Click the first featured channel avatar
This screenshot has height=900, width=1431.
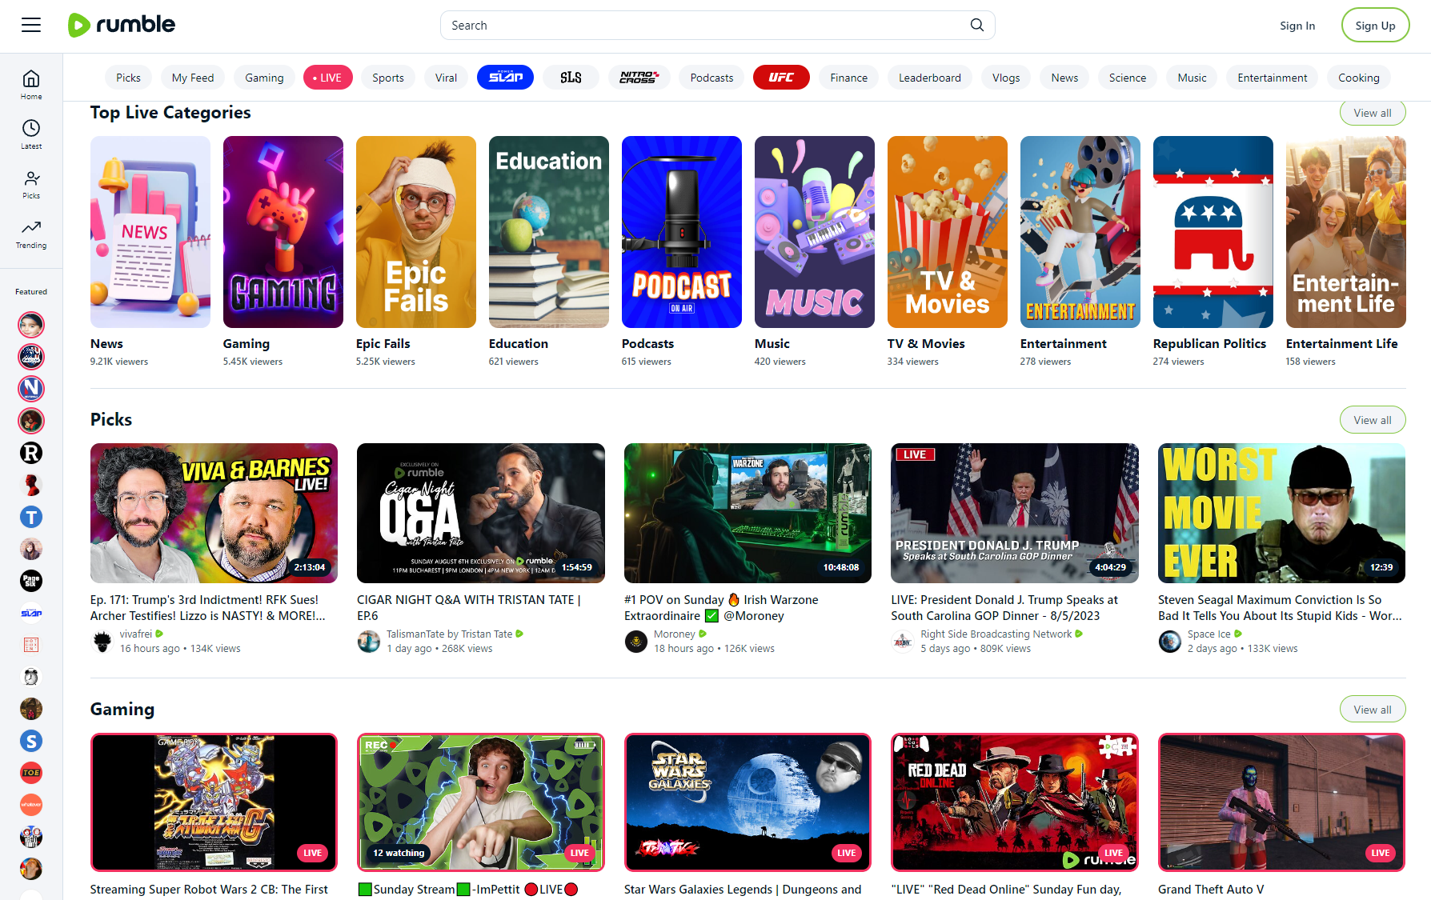pyautogui.click(x=30, y=324)
